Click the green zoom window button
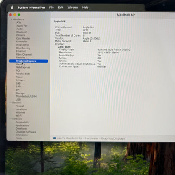The width and height of the screenshot is (175, 175). pos(19,15)
